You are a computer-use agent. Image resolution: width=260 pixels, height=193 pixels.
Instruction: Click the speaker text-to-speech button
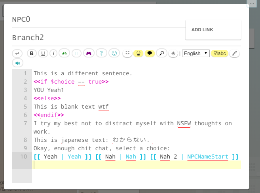(x=17, y=63)
